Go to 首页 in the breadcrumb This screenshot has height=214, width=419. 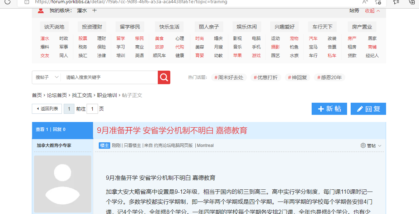click(x=37, y=95)
